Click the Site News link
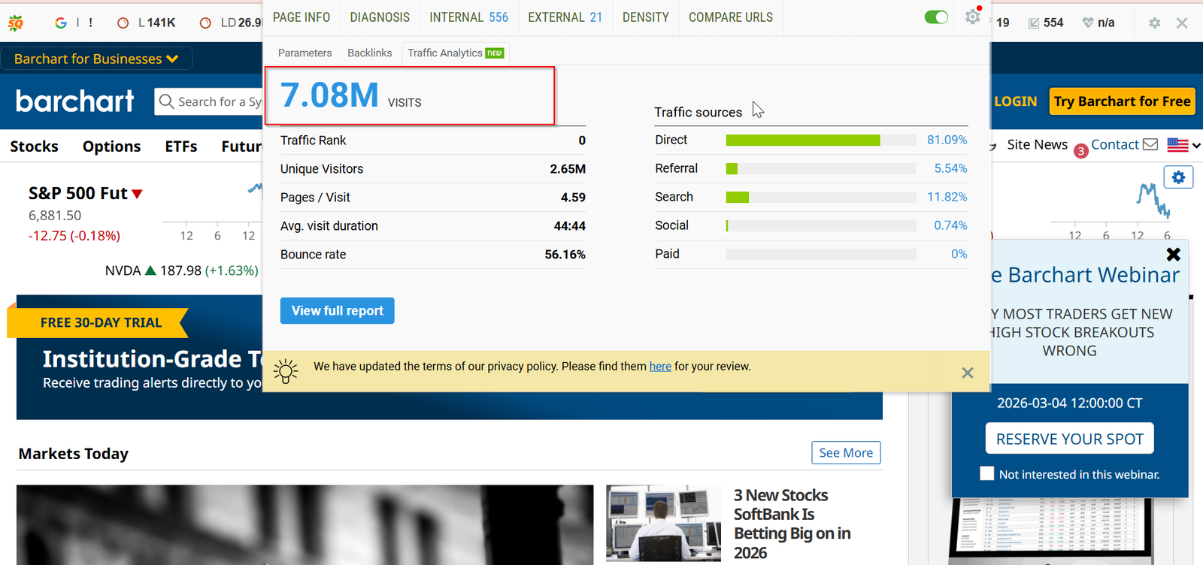1203x565 pixels. coord(1037,144)
